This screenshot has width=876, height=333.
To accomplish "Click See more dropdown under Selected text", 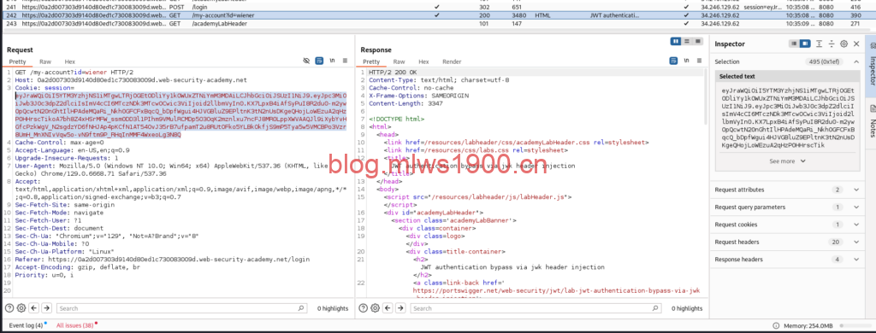I will click(x=787, y=161).
